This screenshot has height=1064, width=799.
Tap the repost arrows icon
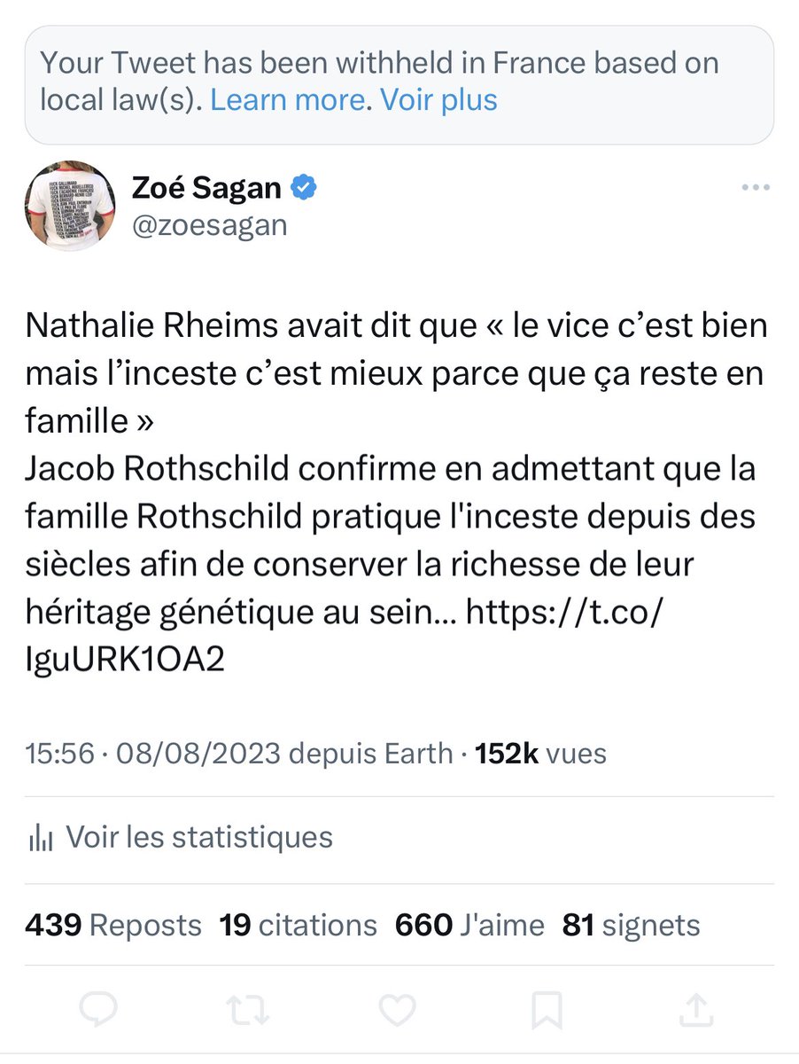pos(249,1009)
